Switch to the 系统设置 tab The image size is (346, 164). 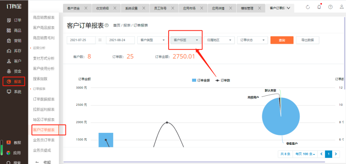[131, 8]
